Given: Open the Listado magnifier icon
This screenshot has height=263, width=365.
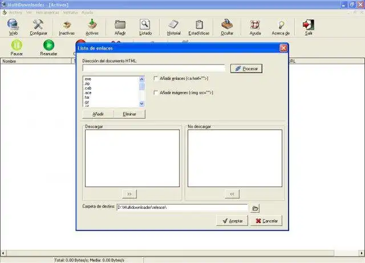Looking at the screenshot, I should [145, 27].
